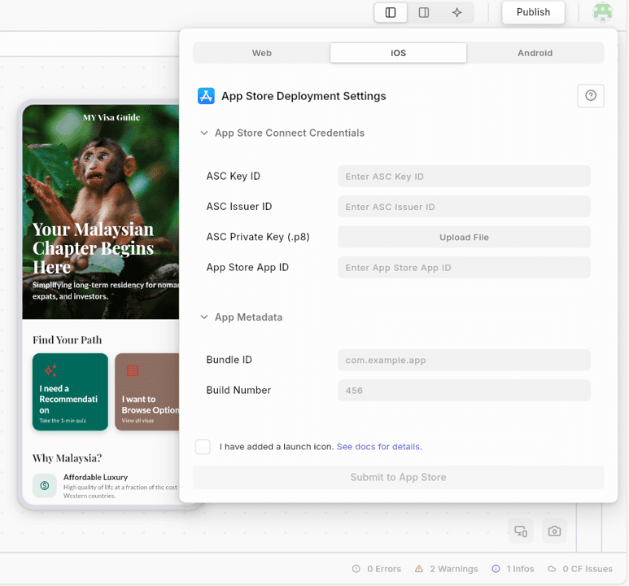Viewport: 629px width, 586px height.
Task: Click I need a Recommendation card
Action: pyautogui.click(x=70, y=391)
